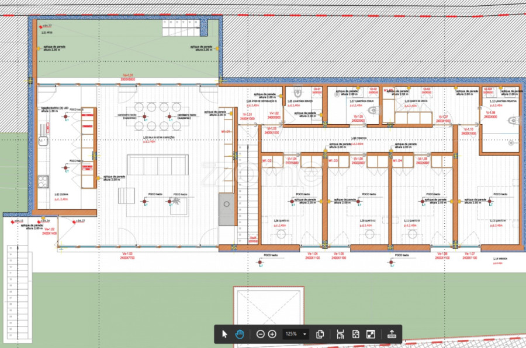Image resolution: width=526 pixels, height=348 pixels.
Task: Enter full screen mode
Action: point(370,334)
